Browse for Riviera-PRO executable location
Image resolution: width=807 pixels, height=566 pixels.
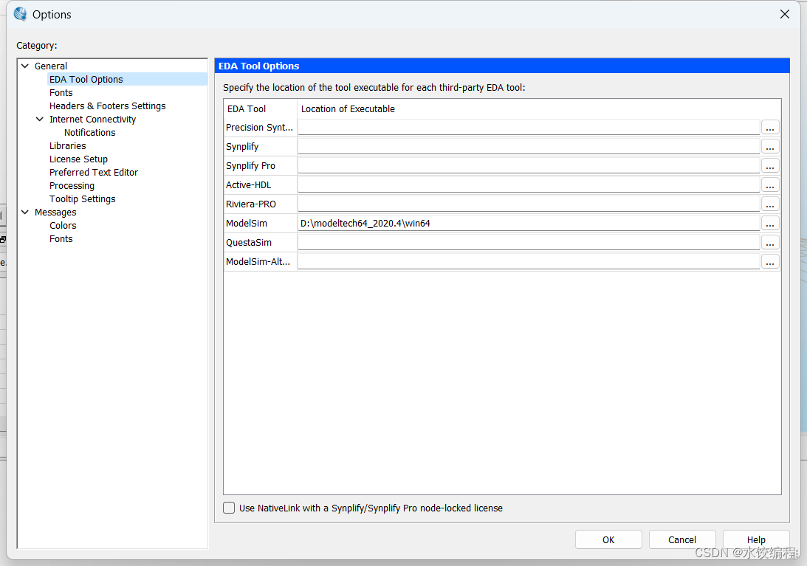coord(770,204)
